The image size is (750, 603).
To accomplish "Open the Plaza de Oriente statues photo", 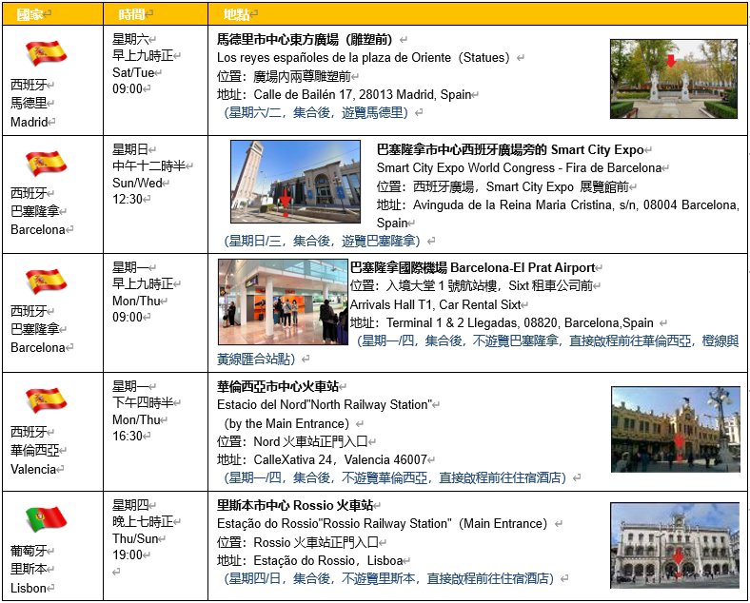I will point(674,79).
